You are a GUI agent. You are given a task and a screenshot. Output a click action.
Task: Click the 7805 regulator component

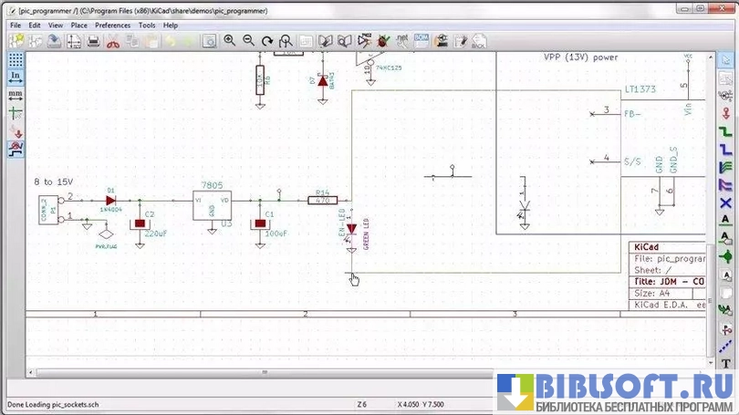tap(212, 205)
